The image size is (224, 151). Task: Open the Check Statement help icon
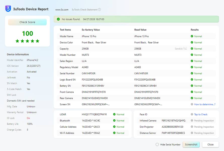coord(99,10)
